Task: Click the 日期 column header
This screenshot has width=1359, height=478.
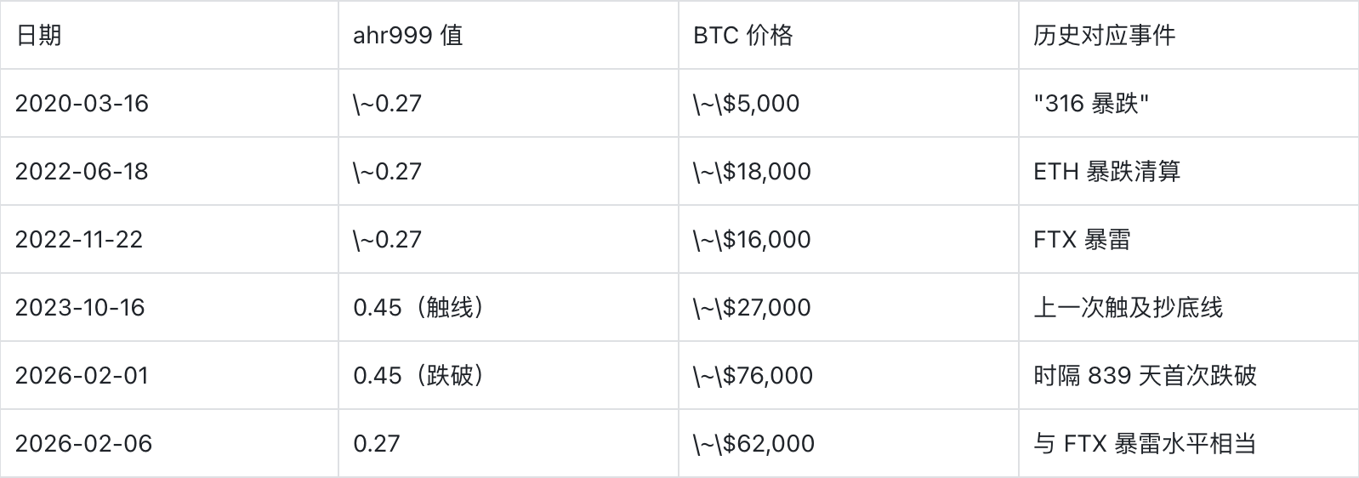Action: pyautogui.click(x=38, y=35)
